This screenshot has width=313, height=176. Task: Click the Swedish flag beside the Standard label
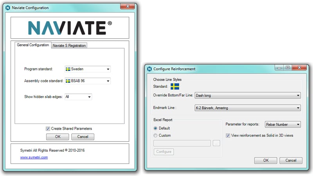click(175, 87)
